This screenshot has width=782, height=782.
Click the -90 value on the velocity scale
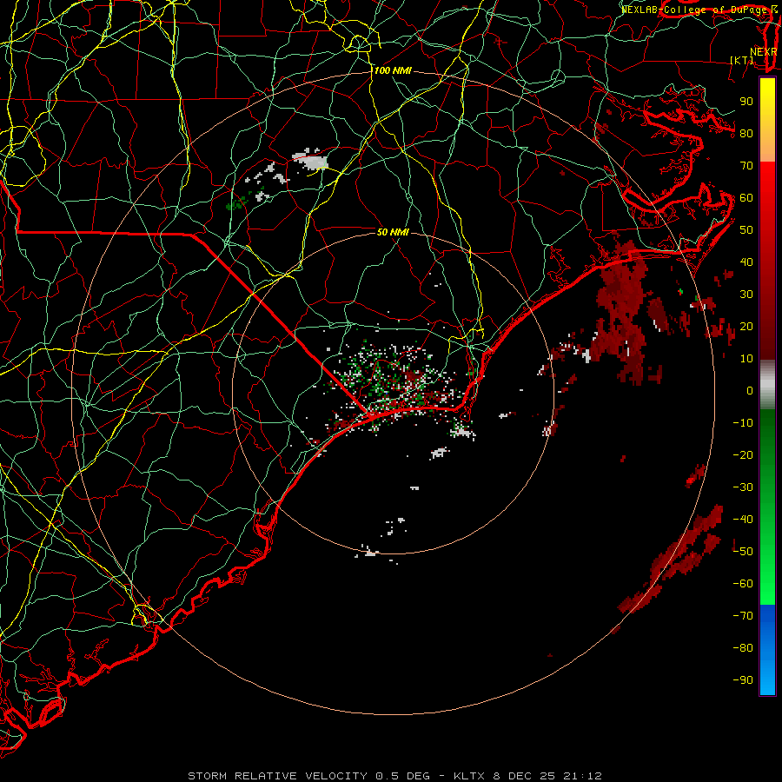[x=743, y=680]
